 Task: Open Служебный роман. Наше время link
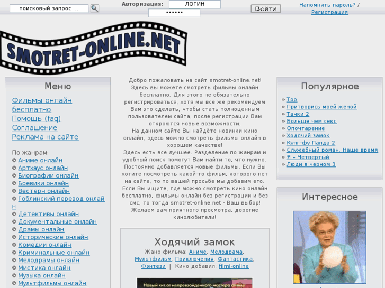332,150
